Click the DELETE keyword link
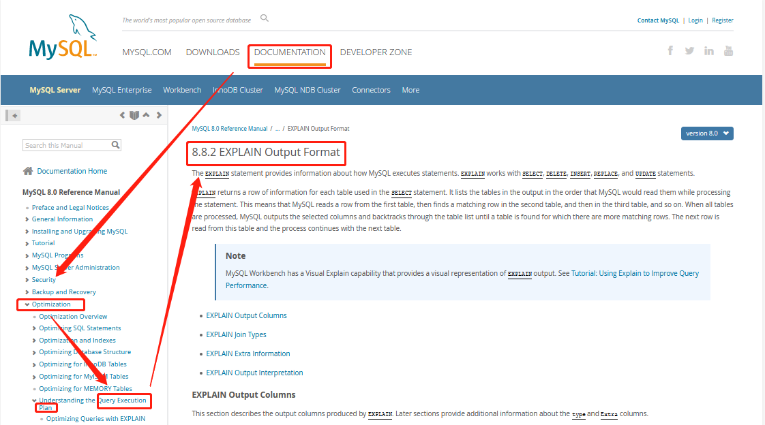The image size is (765, 425). pyautogui.click(x=556, y=174)
